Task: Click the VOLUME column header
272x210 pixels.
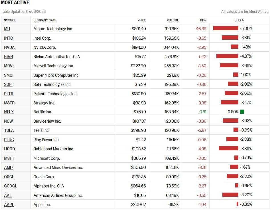Action: (172, 20)
